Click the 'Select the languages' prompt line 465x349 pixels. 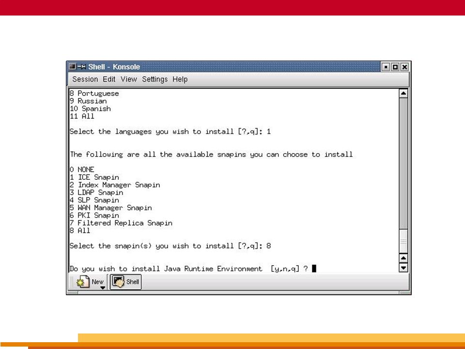click(x=170, y=131)
